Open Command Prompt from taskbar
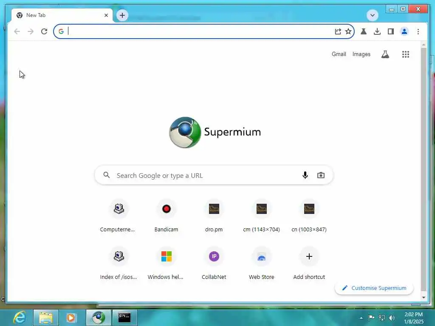435x326 pixels. pyautogui.click(x=124, y=318)
